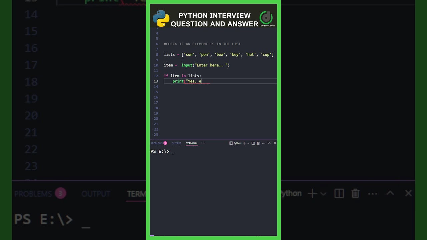Kill the terminal with the trash icon
This screenshot has height=240, width=427.
click(x=258, y=143)
